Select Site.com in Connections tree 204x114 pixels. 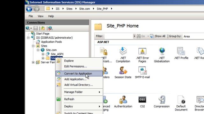pyautogui.click(x=51, y=50)
